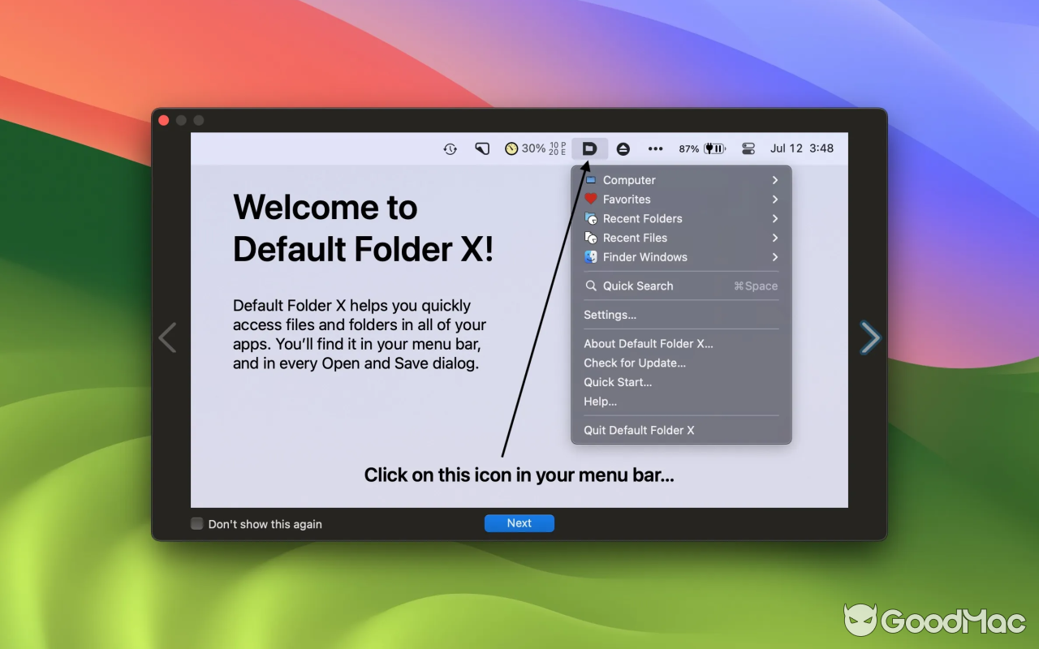Click the red heart Favorites icon
1039x649 pixels.
tap(591, 199)
